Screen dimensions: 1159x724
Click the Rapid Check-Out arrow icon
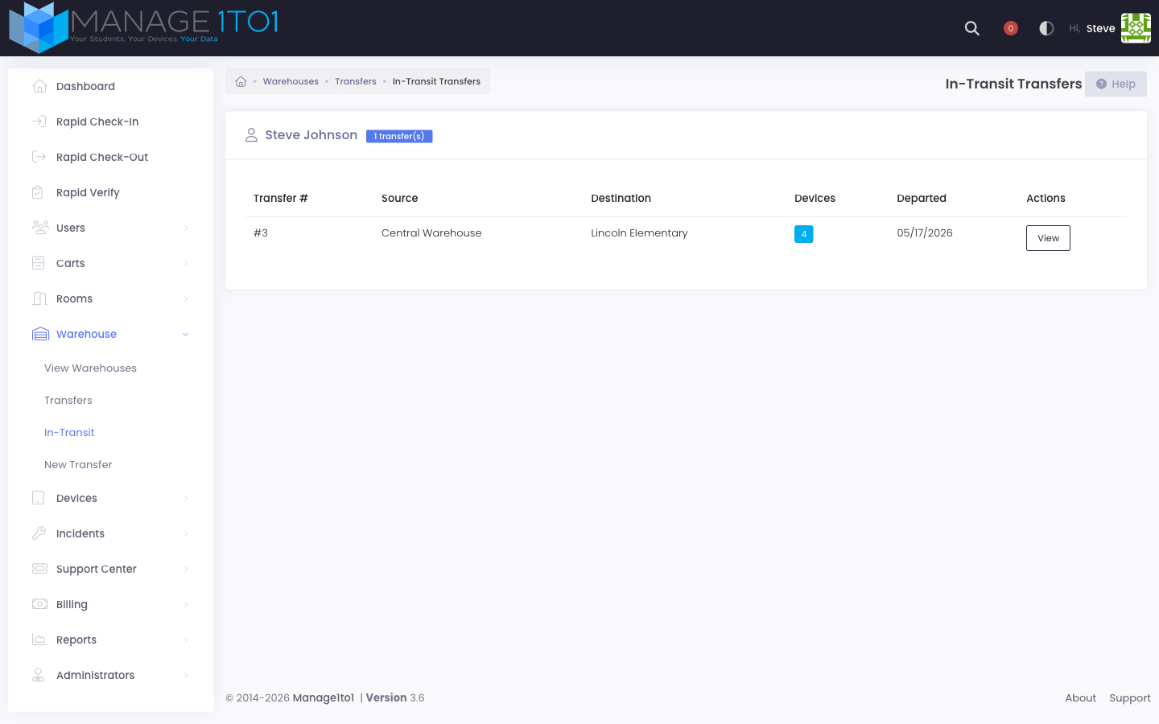(x=39, y=157)
